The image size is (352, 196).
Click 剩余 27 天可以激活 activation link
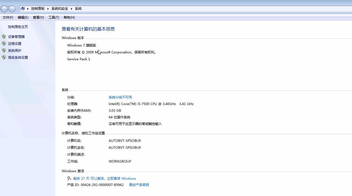point(105,178)
